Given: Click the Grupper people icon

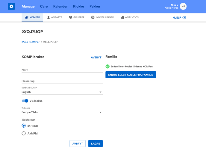Looking at the screenshot, I should (71, 17).
